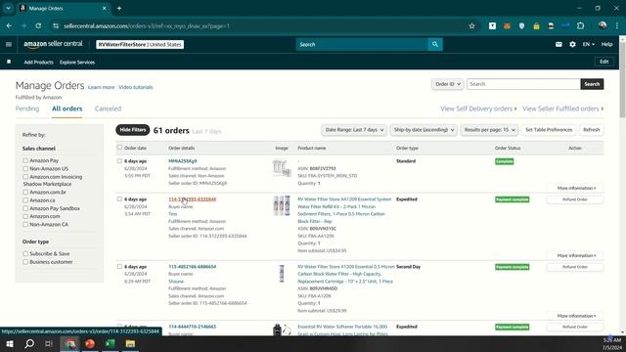
Task: Check the Non-Amazon US sales channel
Action: coord(25,168)
